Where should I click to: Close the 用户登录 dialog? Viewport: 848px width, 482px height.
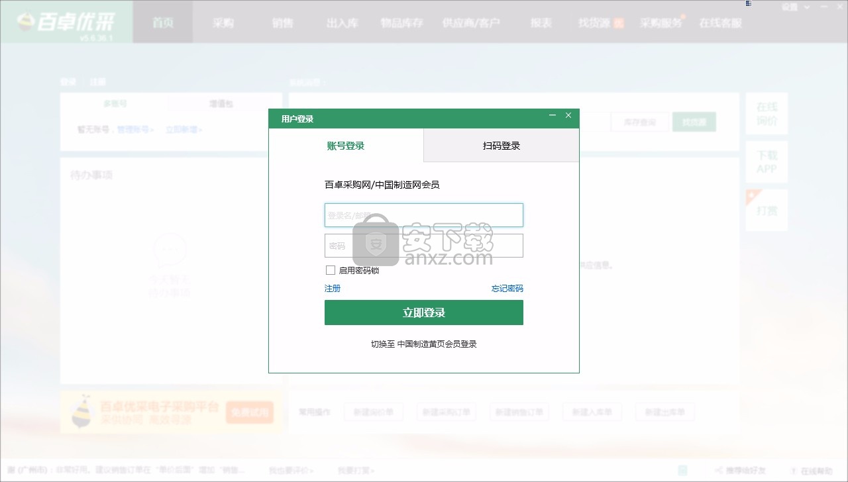click(568, 116)
